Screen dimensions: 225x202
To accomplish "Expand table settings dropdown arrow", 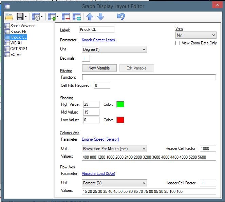I will (x=41, y=17).
